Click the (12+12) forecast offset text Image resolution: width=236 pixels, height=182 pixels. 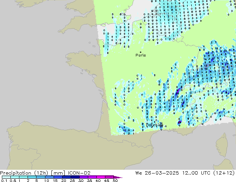[224, 173]
